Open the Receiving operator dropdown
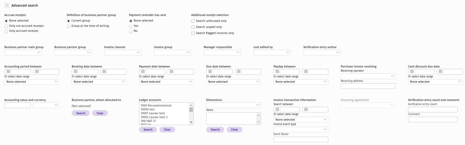Viewport: 465px width, 145px height. [x=368, y=76]
